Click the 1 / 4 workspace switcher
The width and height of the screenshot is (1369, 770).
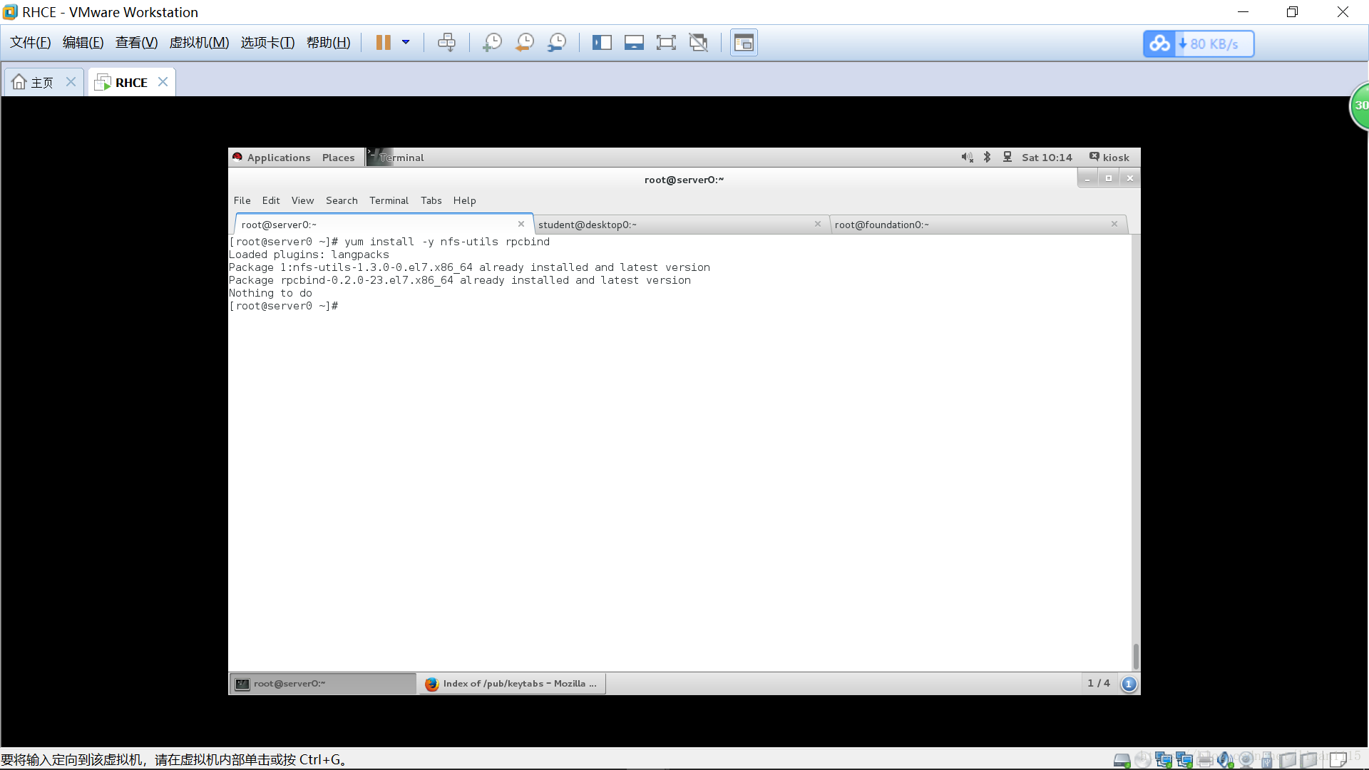click(x=1099, y=683)
